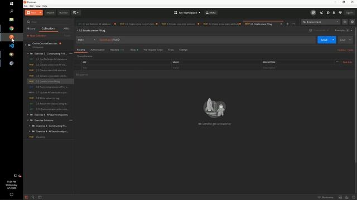Open the Tests tab
This screenshot has width=357, height=200.
click(171, 50)
